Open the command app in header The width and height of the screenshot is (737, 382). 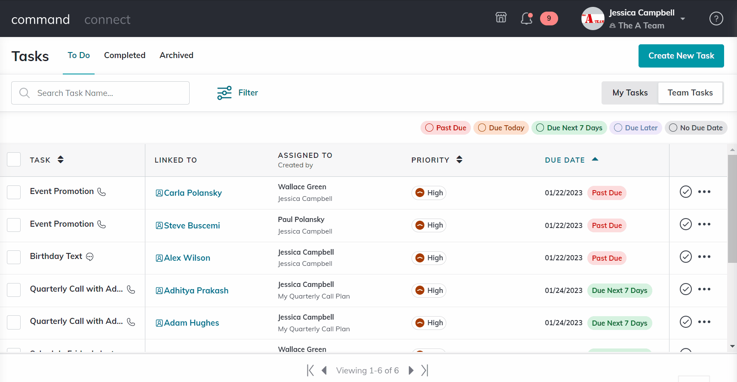[x=40, y=19]
